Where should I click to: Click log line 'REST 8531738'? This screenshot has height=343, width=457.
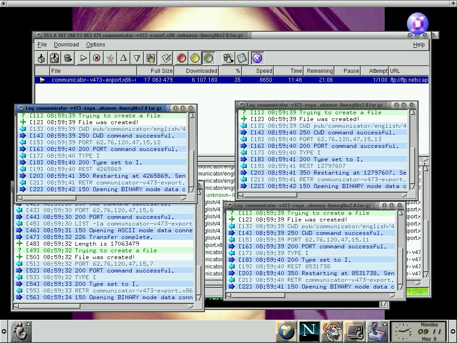[311, 267]
